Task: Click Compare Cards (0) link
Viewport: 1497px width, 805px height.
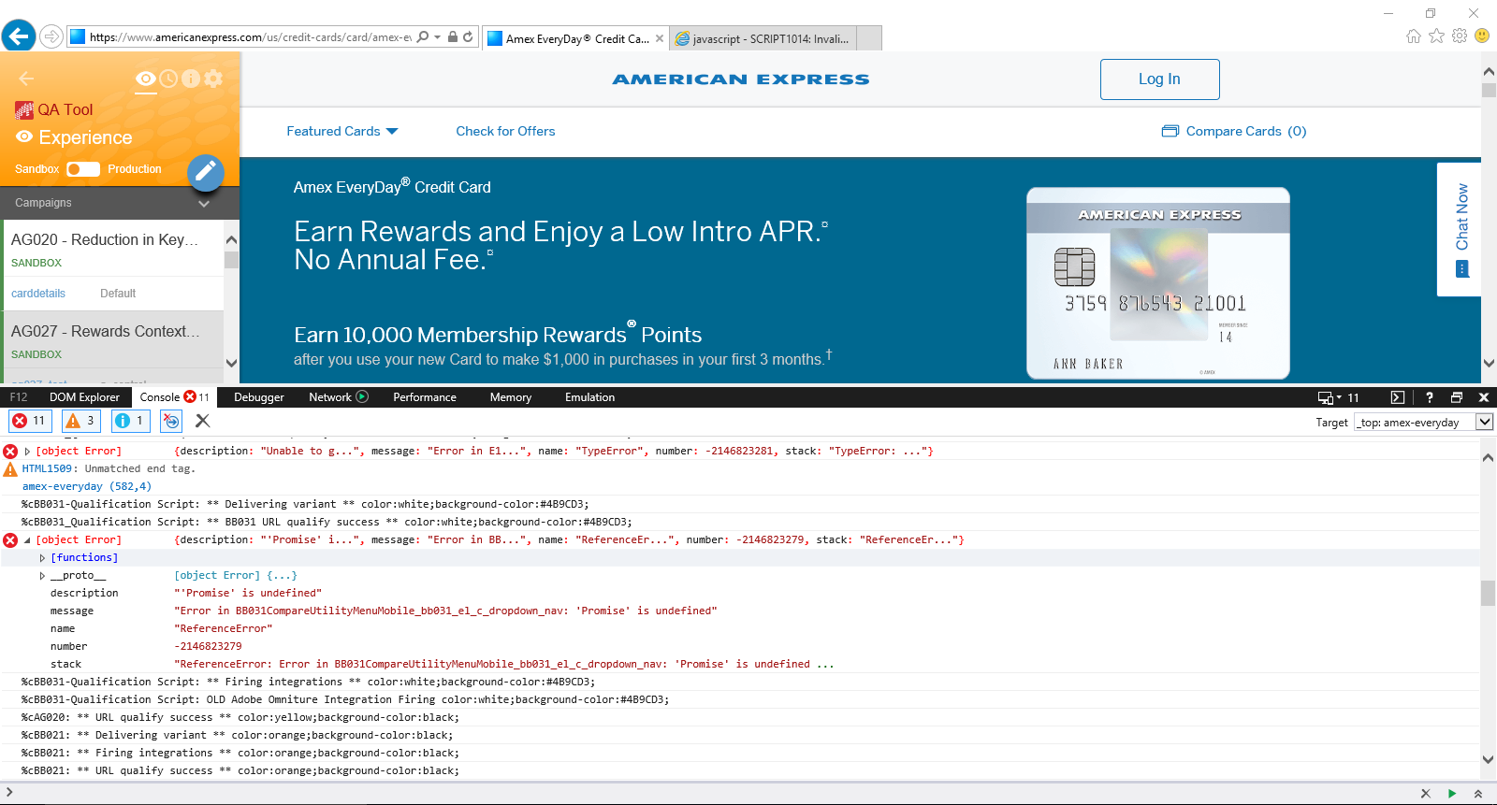Action: click(1245, 131)
